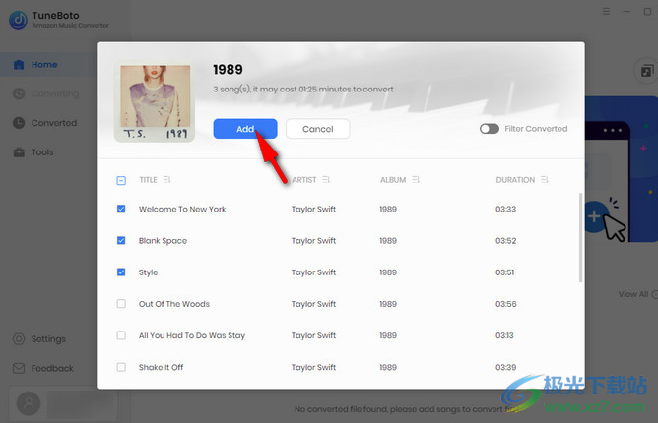Click duration 03:13
This screenshot has height=423, width=658.
pyautogui.click(x=504, y=335)
